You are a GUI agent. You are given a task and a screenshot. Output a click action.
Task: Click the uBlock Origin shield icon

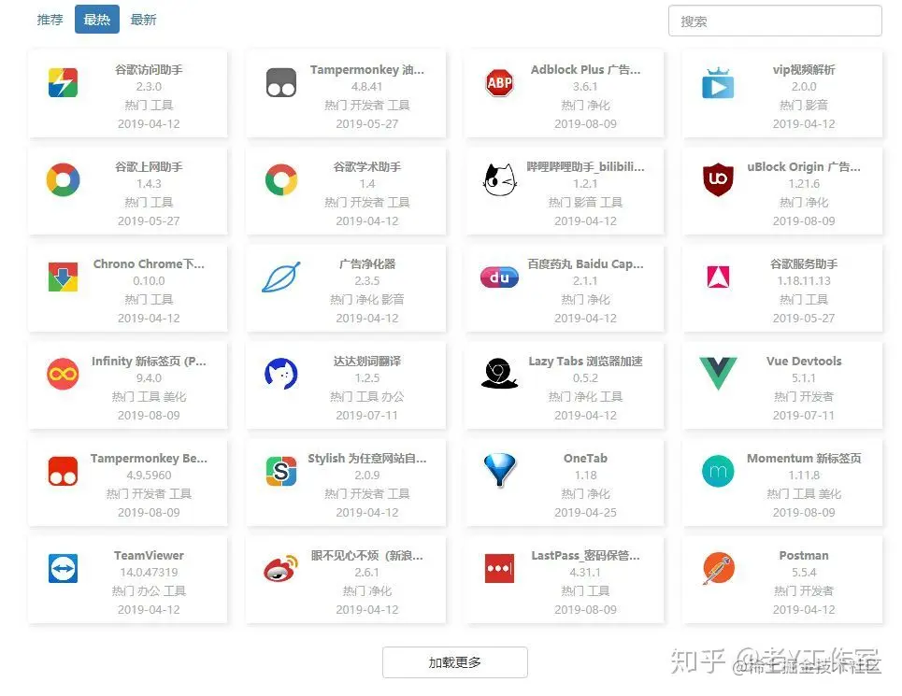click(x=718, y=179)
